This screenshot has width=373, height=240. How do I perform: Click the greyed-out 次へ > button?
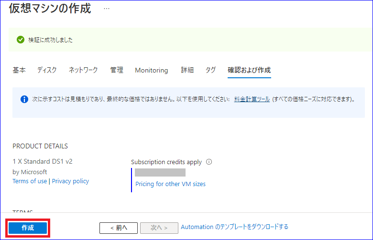click(x=159, y=228)
